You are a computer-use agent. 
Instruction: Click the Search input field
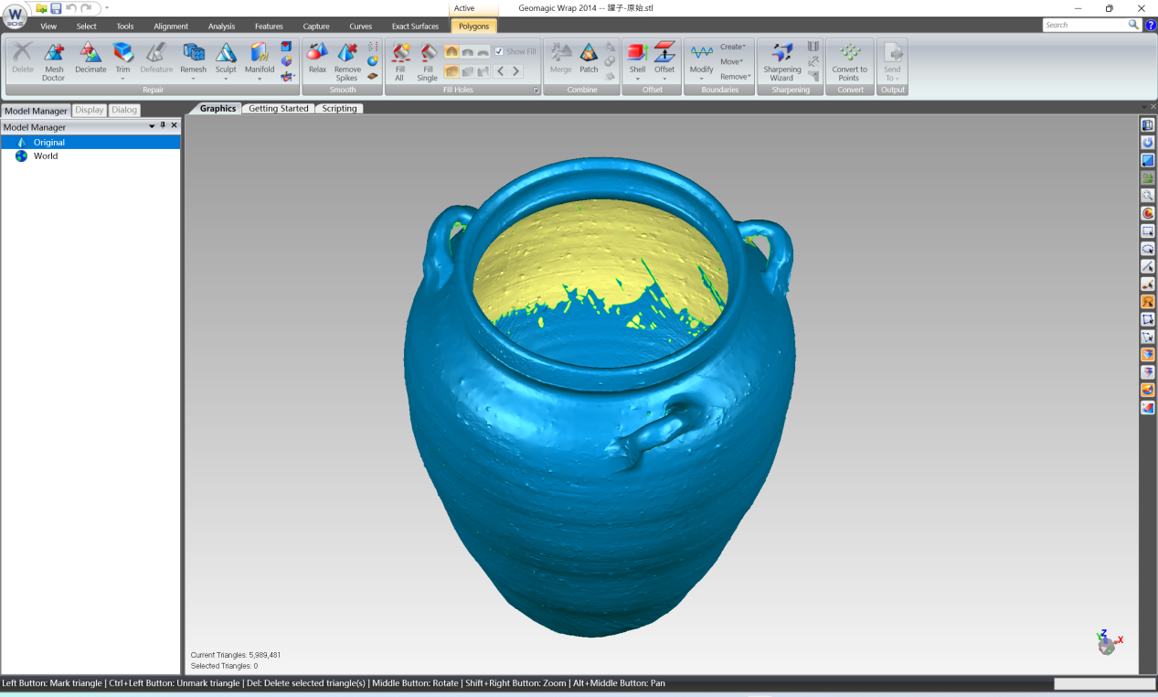coord(1085,25)
